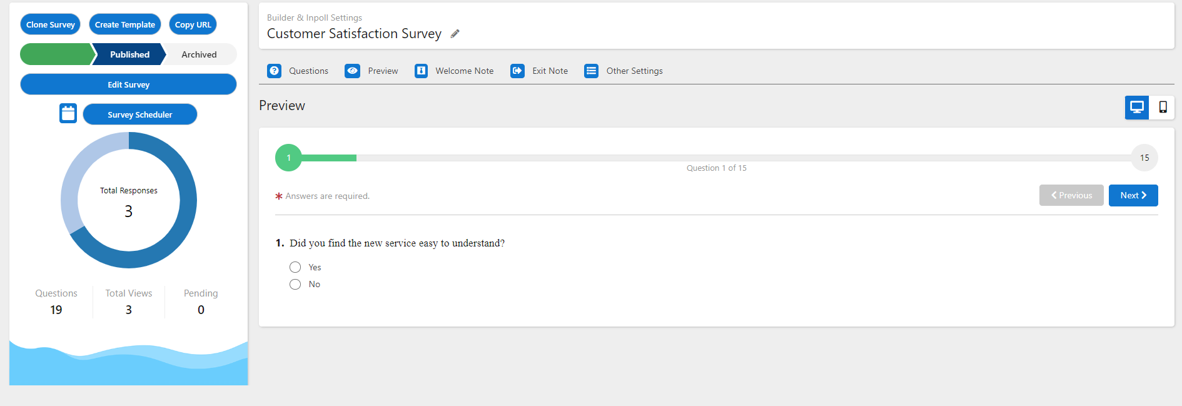
Task: Click the Answers are required note
Action: point(323,196)
